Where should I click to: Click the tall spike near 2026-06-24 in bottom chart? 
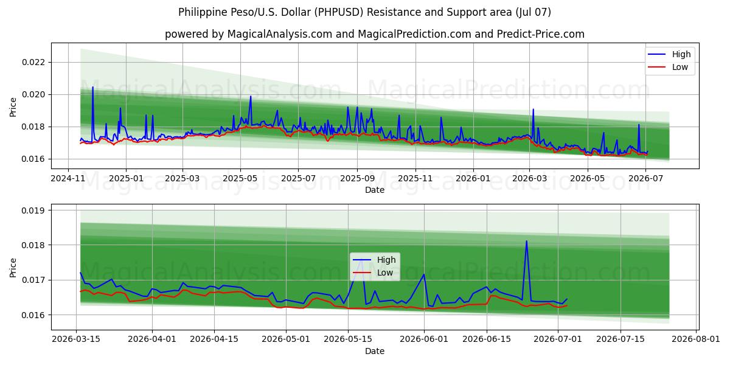pos(526,242)
